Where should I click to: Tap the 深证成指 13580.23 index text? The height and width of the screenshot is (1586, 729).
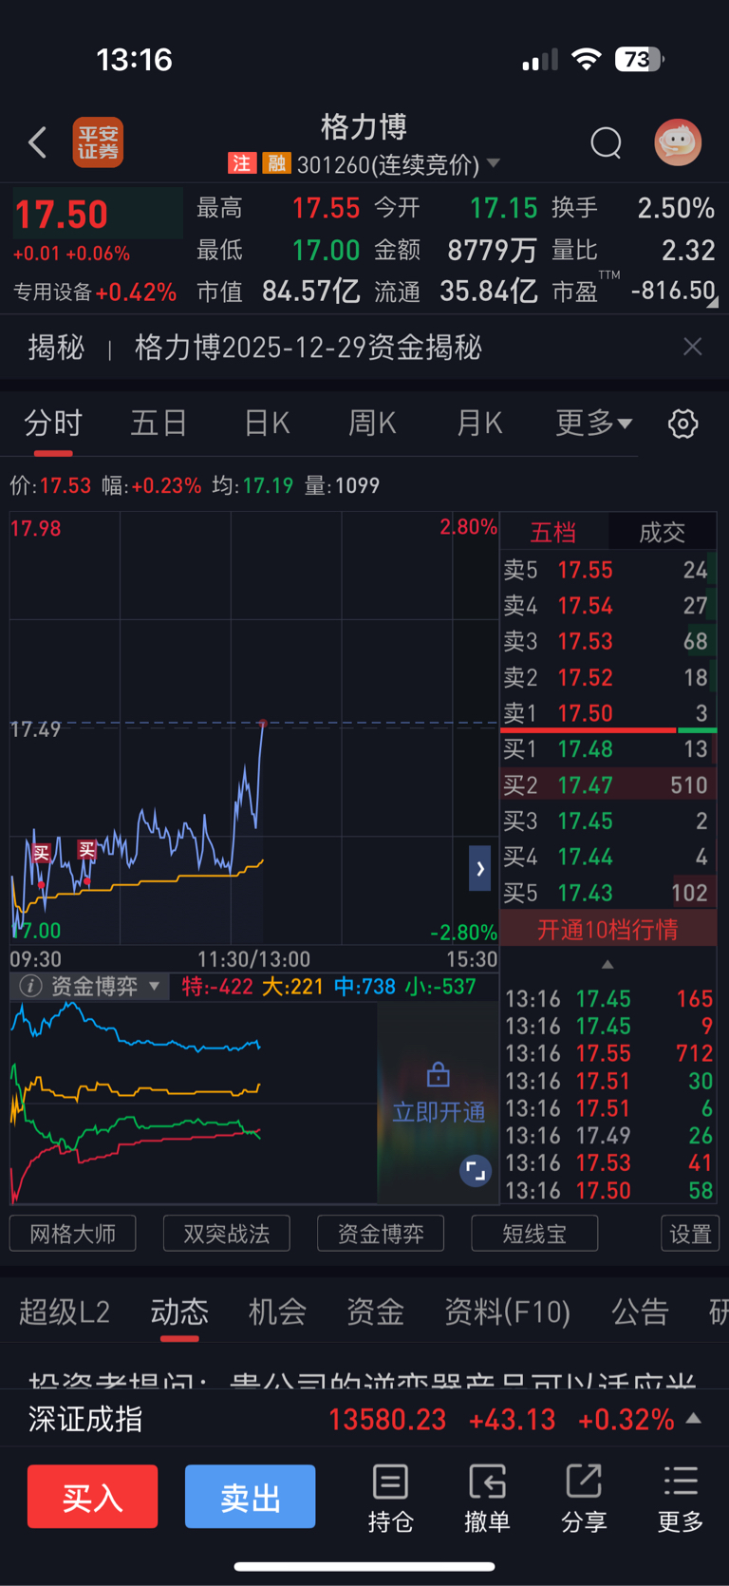click(237, 1419)
